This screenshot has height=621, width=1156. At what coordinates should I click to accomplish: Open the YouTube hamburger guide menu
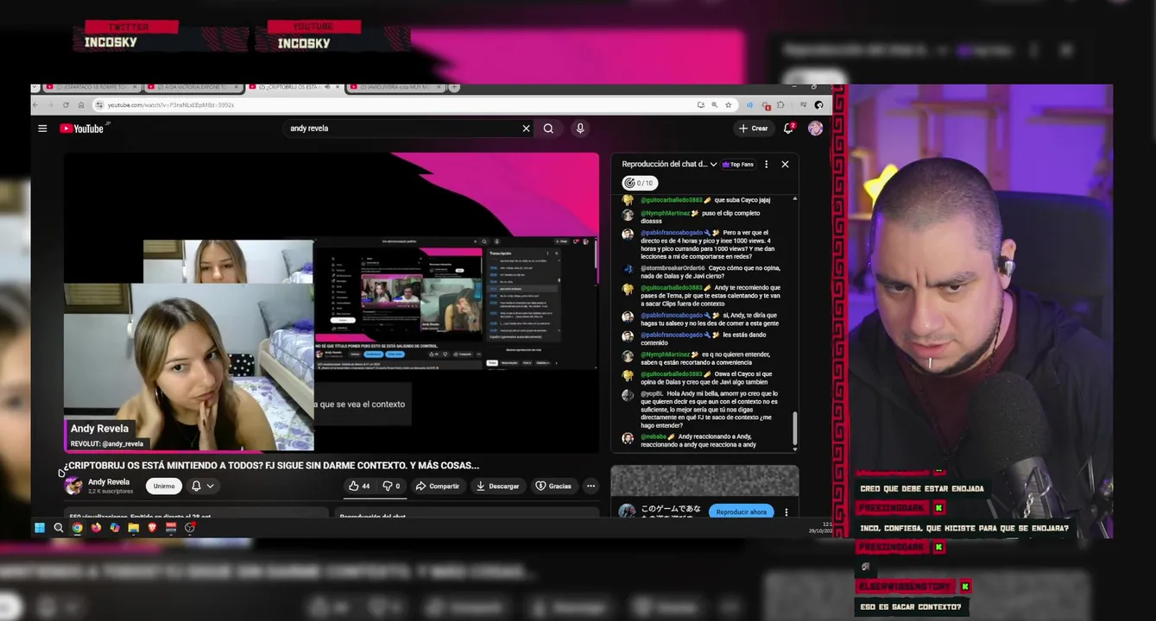click(42, 129)
